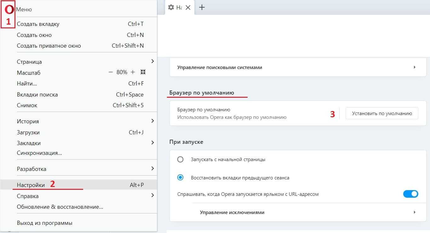Select 'Запускать с начальной страницы' radio button
The width and height of the screenshot is (430, 233).
click(180, 160)
